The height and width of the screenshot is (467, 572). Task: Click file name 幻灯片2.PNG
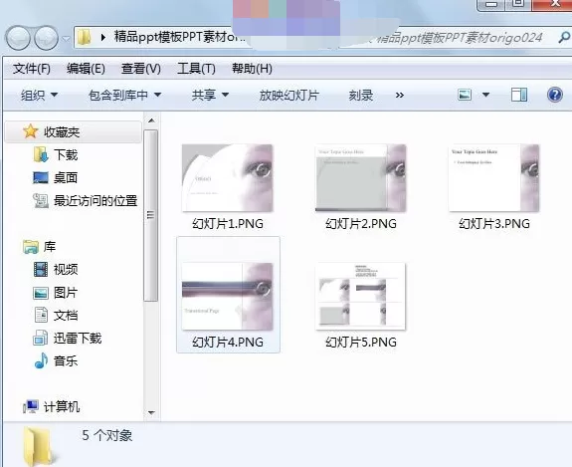[x=361, y=223]
